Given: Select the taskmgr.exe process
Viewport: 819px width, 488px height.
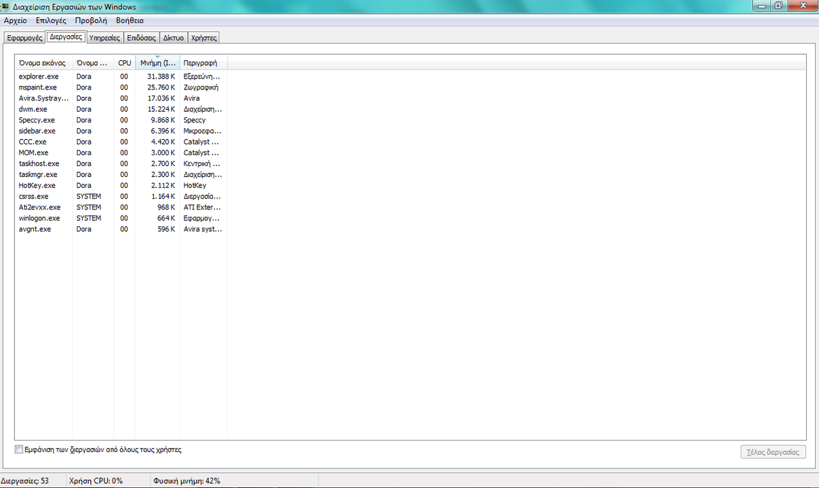Looking at the screenshot, I should pyautogui.click(x=122, y=174).
